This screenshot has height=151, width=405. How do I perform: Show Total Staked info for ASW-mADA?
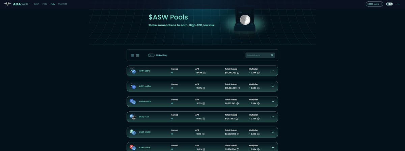239,88
